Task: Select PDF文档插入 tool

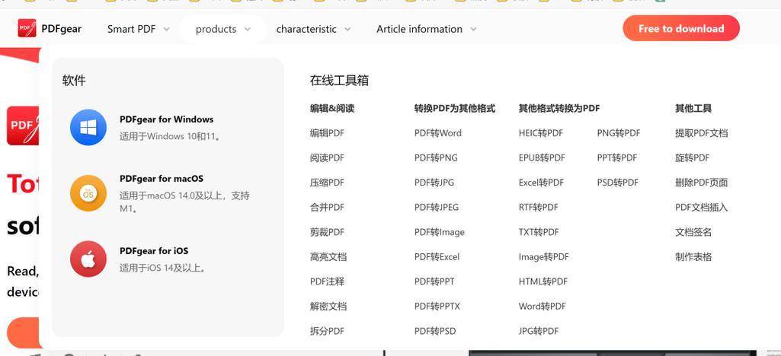Action: 701,208
